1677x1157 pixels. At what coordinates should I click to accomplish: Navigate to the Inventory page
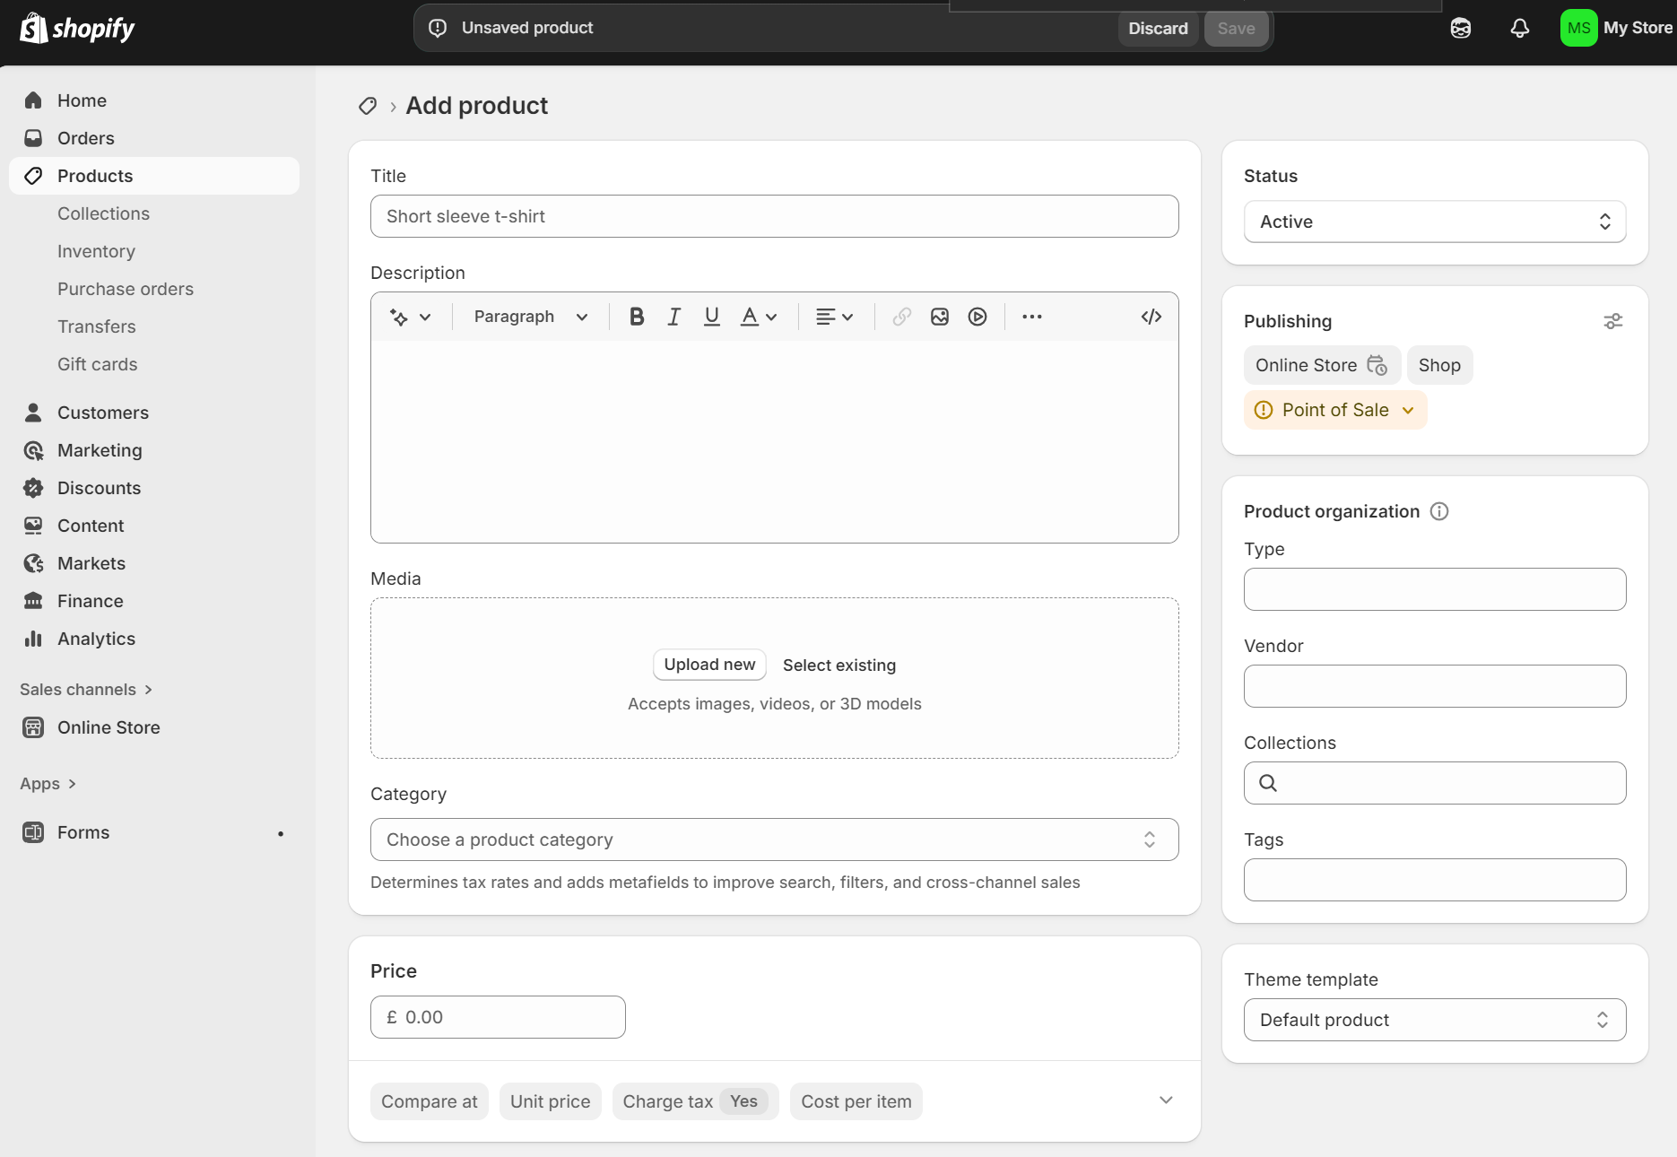pyautogui.click(x=96, y=251)
